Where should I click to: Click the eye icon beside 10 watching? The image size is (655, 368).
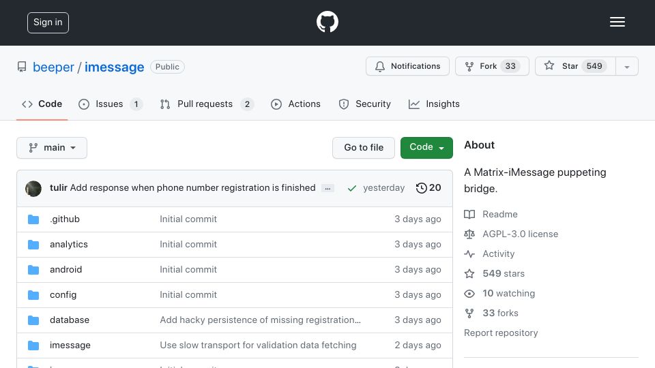pyautogui.click(x=469, y=293)
